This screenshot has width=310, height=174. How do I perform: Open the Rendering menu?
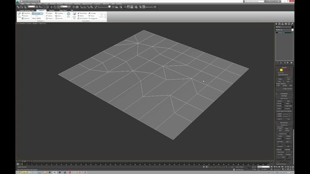point(77,4)
